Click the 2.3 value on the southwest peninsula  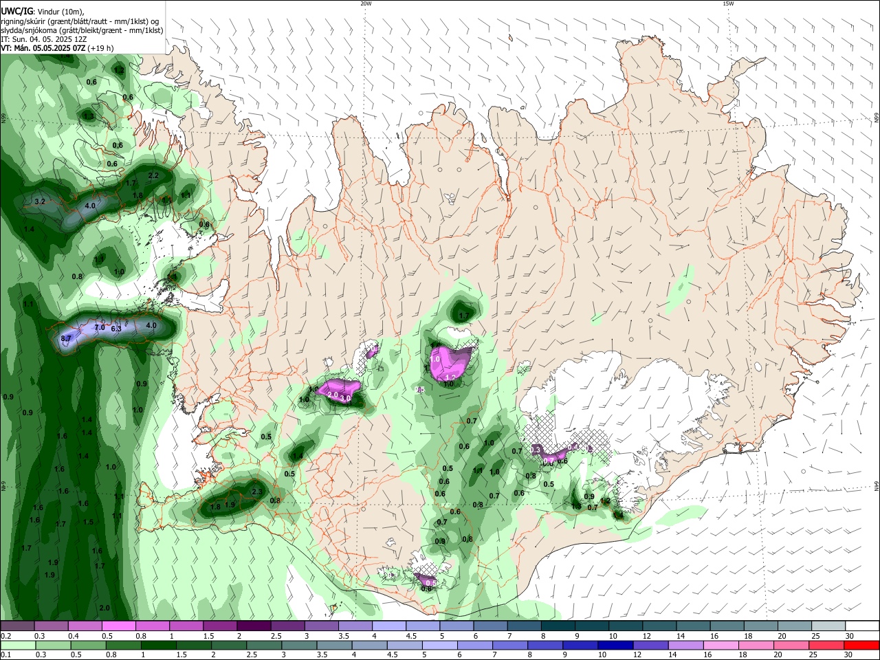(257, 492)
